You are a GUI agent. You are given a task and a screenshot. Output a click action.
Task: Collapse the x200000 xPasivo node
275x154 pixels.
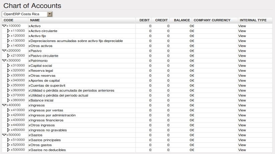click(4, 51)
